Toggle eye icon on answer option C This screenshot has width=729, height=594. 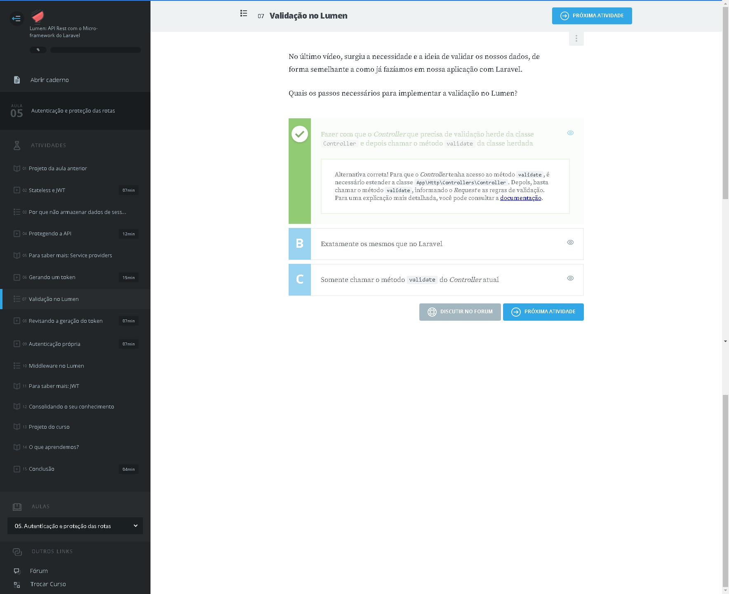coord(570,278)
